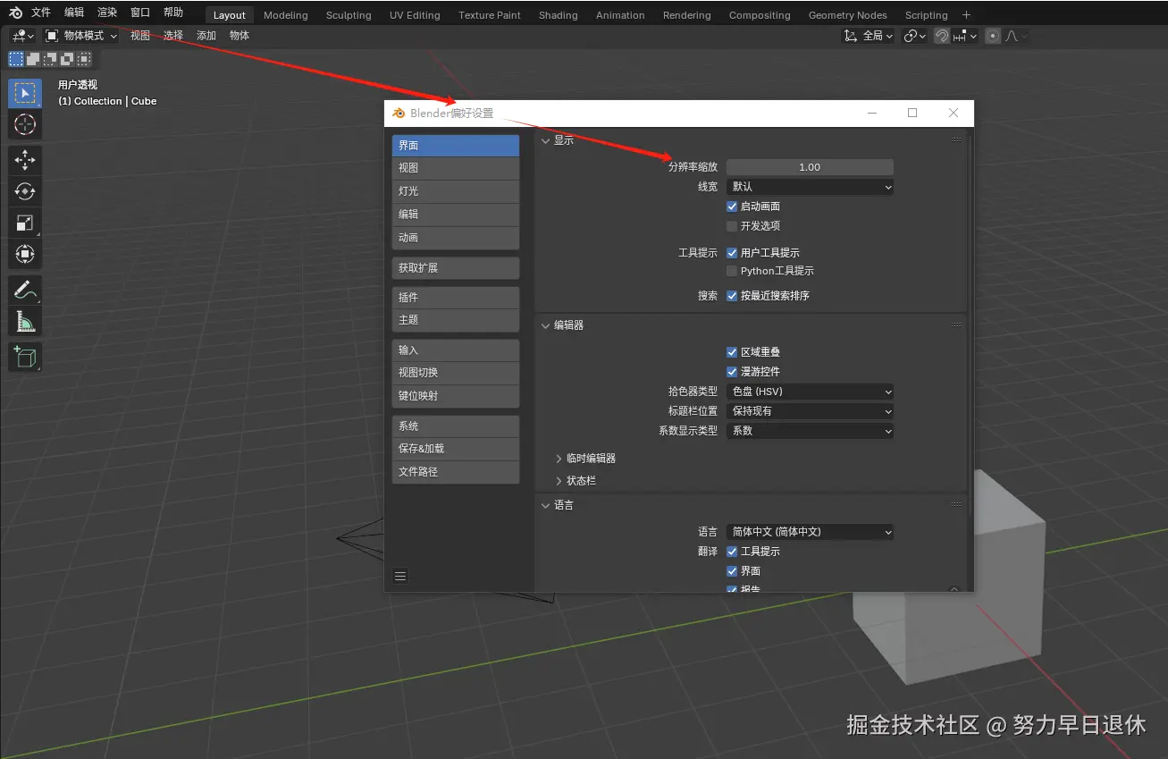Select the Annotate pencil tool
1168x759 pixels.
click(25, 290)
